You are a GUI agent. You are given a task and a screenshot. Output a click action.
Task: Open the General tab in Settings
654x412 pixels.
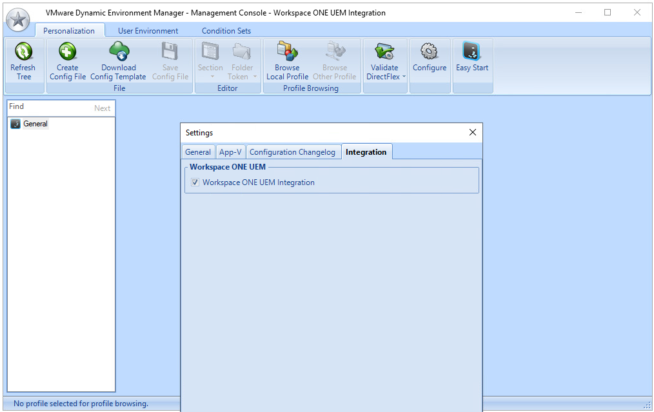(198, 152)
